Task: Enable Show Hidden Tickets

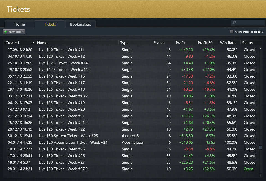Action: click(232, 32)
